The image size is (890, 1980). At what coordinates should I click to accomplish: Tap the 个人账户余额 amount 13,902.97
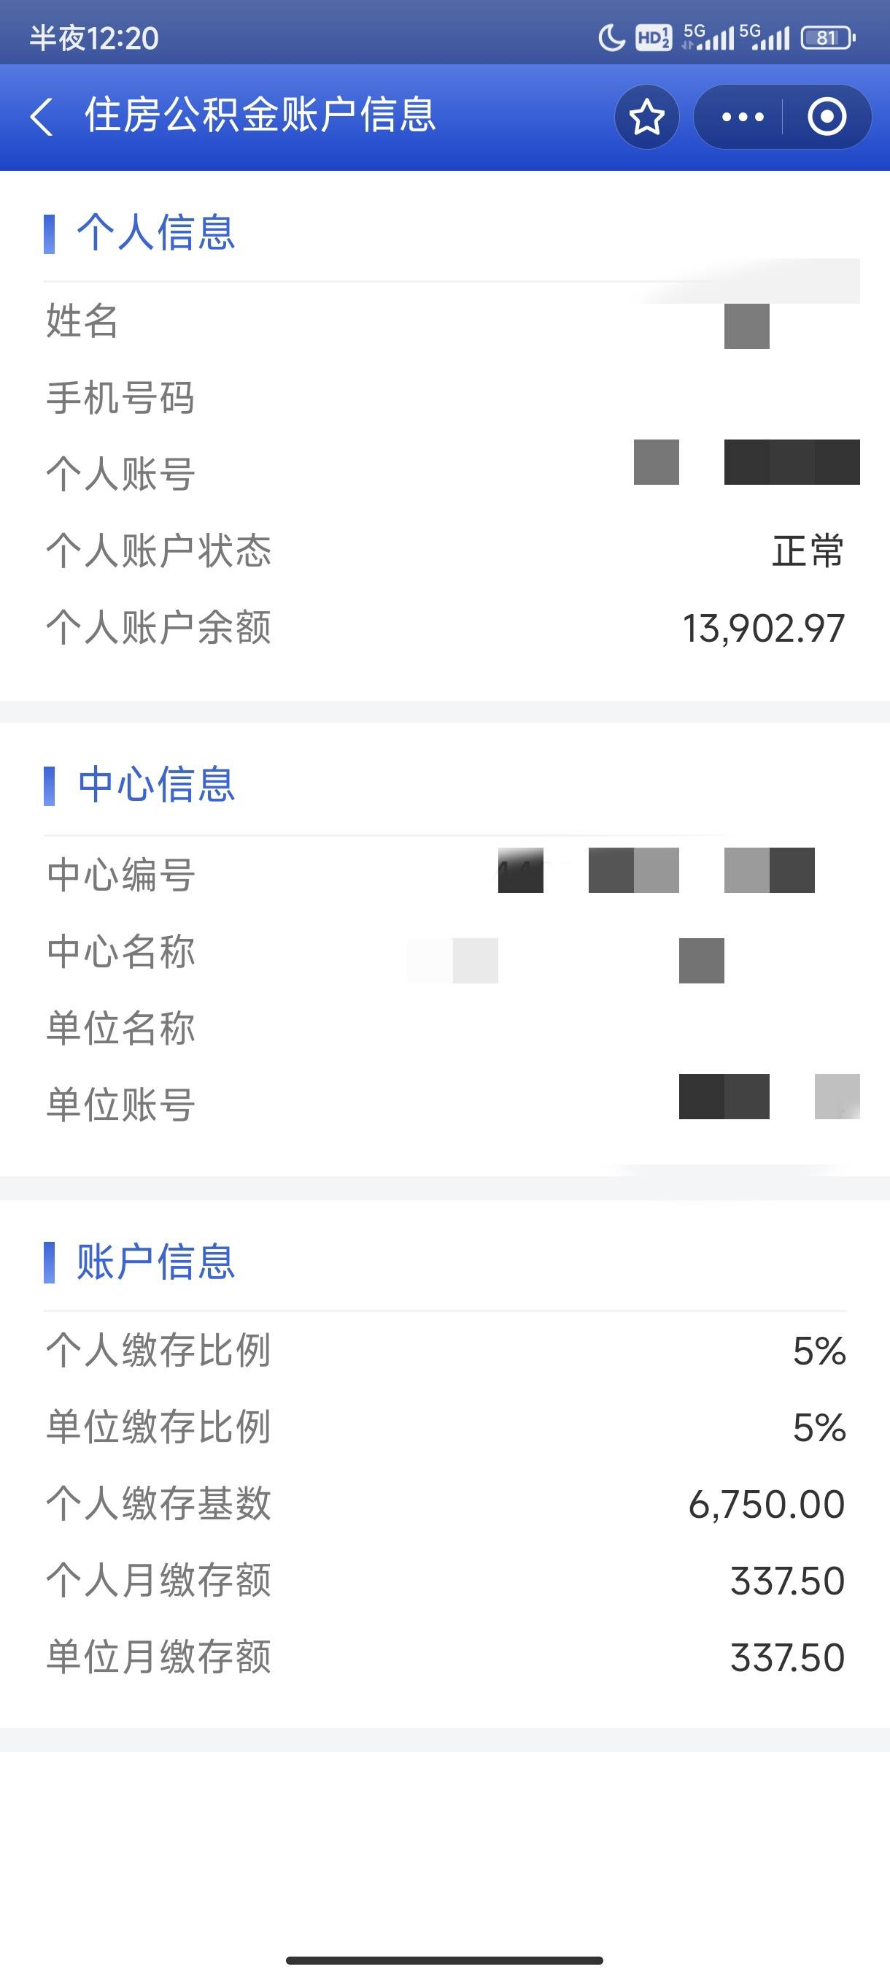763,628
